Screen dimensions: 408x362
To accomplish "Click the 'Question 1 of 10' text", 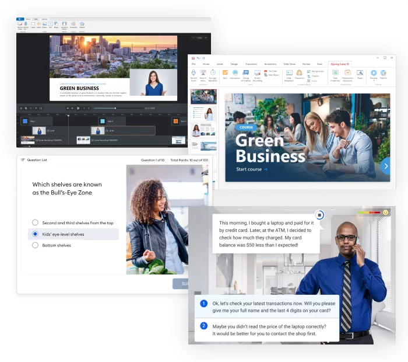I will (x=153, y=160).
